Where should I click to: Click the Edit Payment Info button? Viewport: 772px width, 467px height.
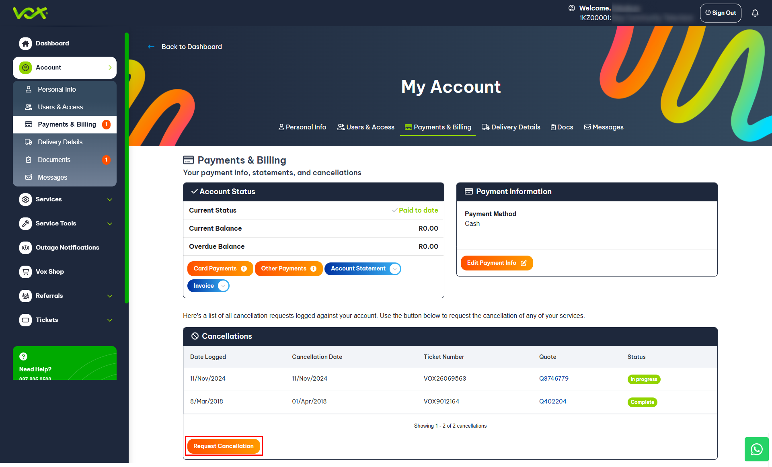click(497, 263)
